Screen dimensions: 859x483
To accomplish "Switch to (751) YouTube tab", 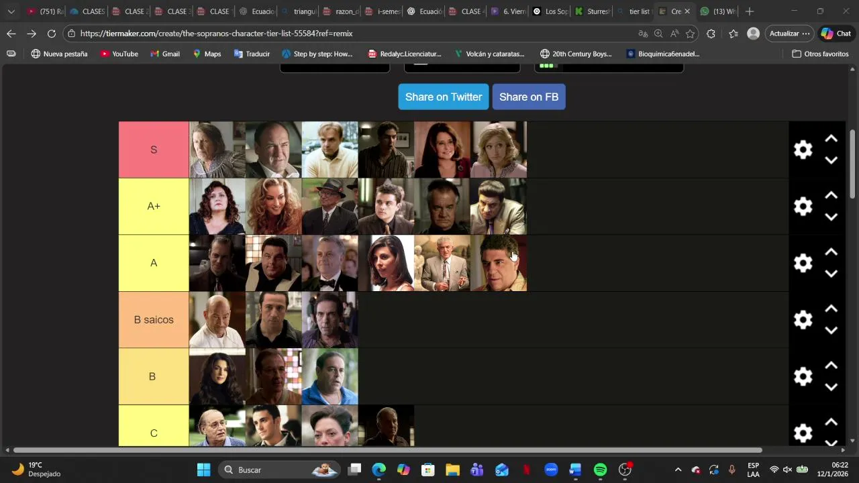I will coord(44,11).
